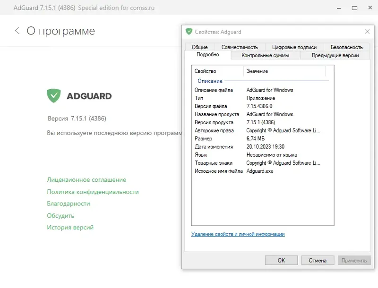Screen dimensions: 378x288
Task: Open the Контрольные суммы tab
Action: [265, 55]
